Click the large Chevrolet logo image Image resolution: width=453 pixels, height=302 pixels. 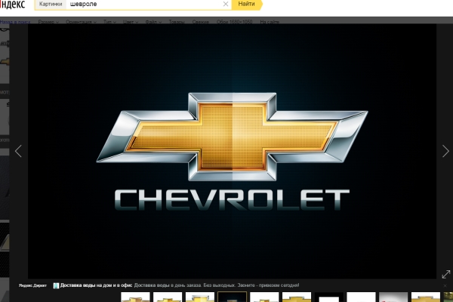(x=232, y=151)
